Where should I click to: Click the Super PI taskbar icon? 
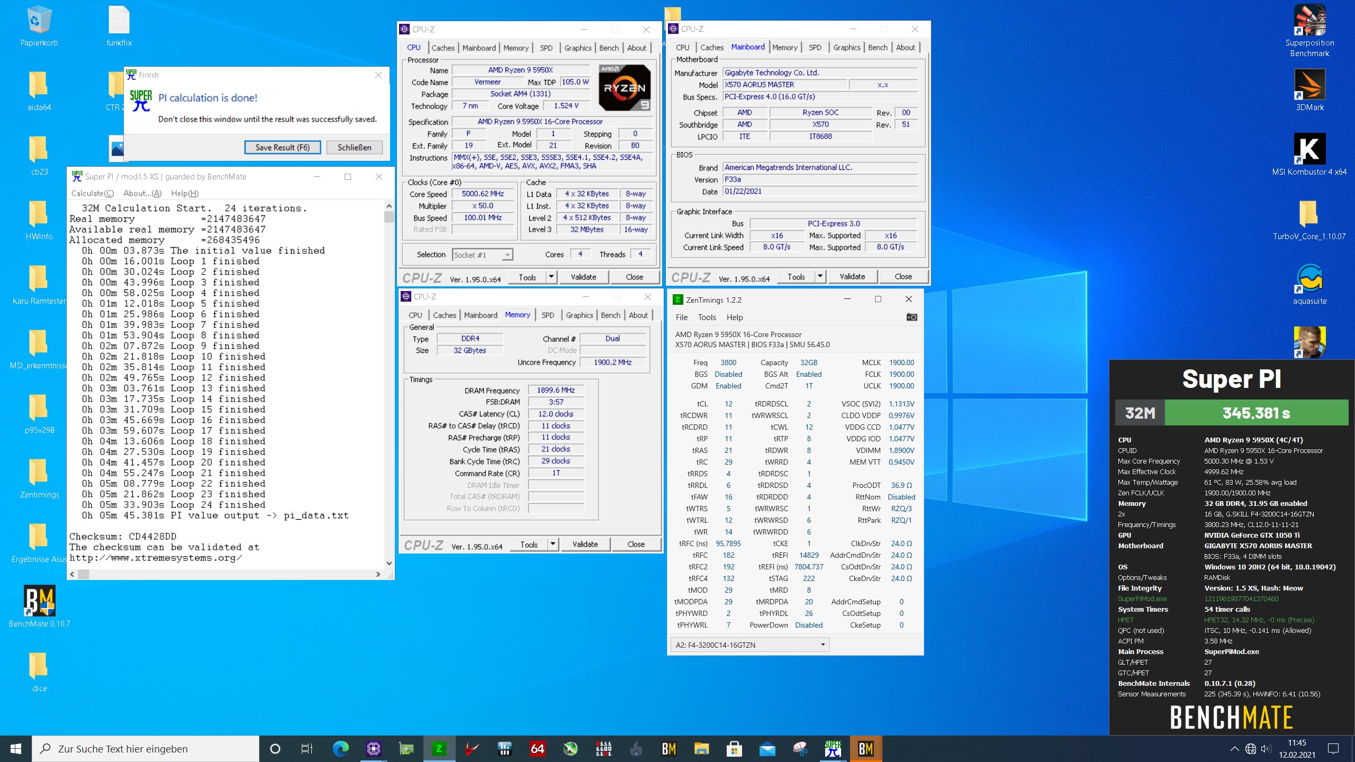tap(833, 749)
